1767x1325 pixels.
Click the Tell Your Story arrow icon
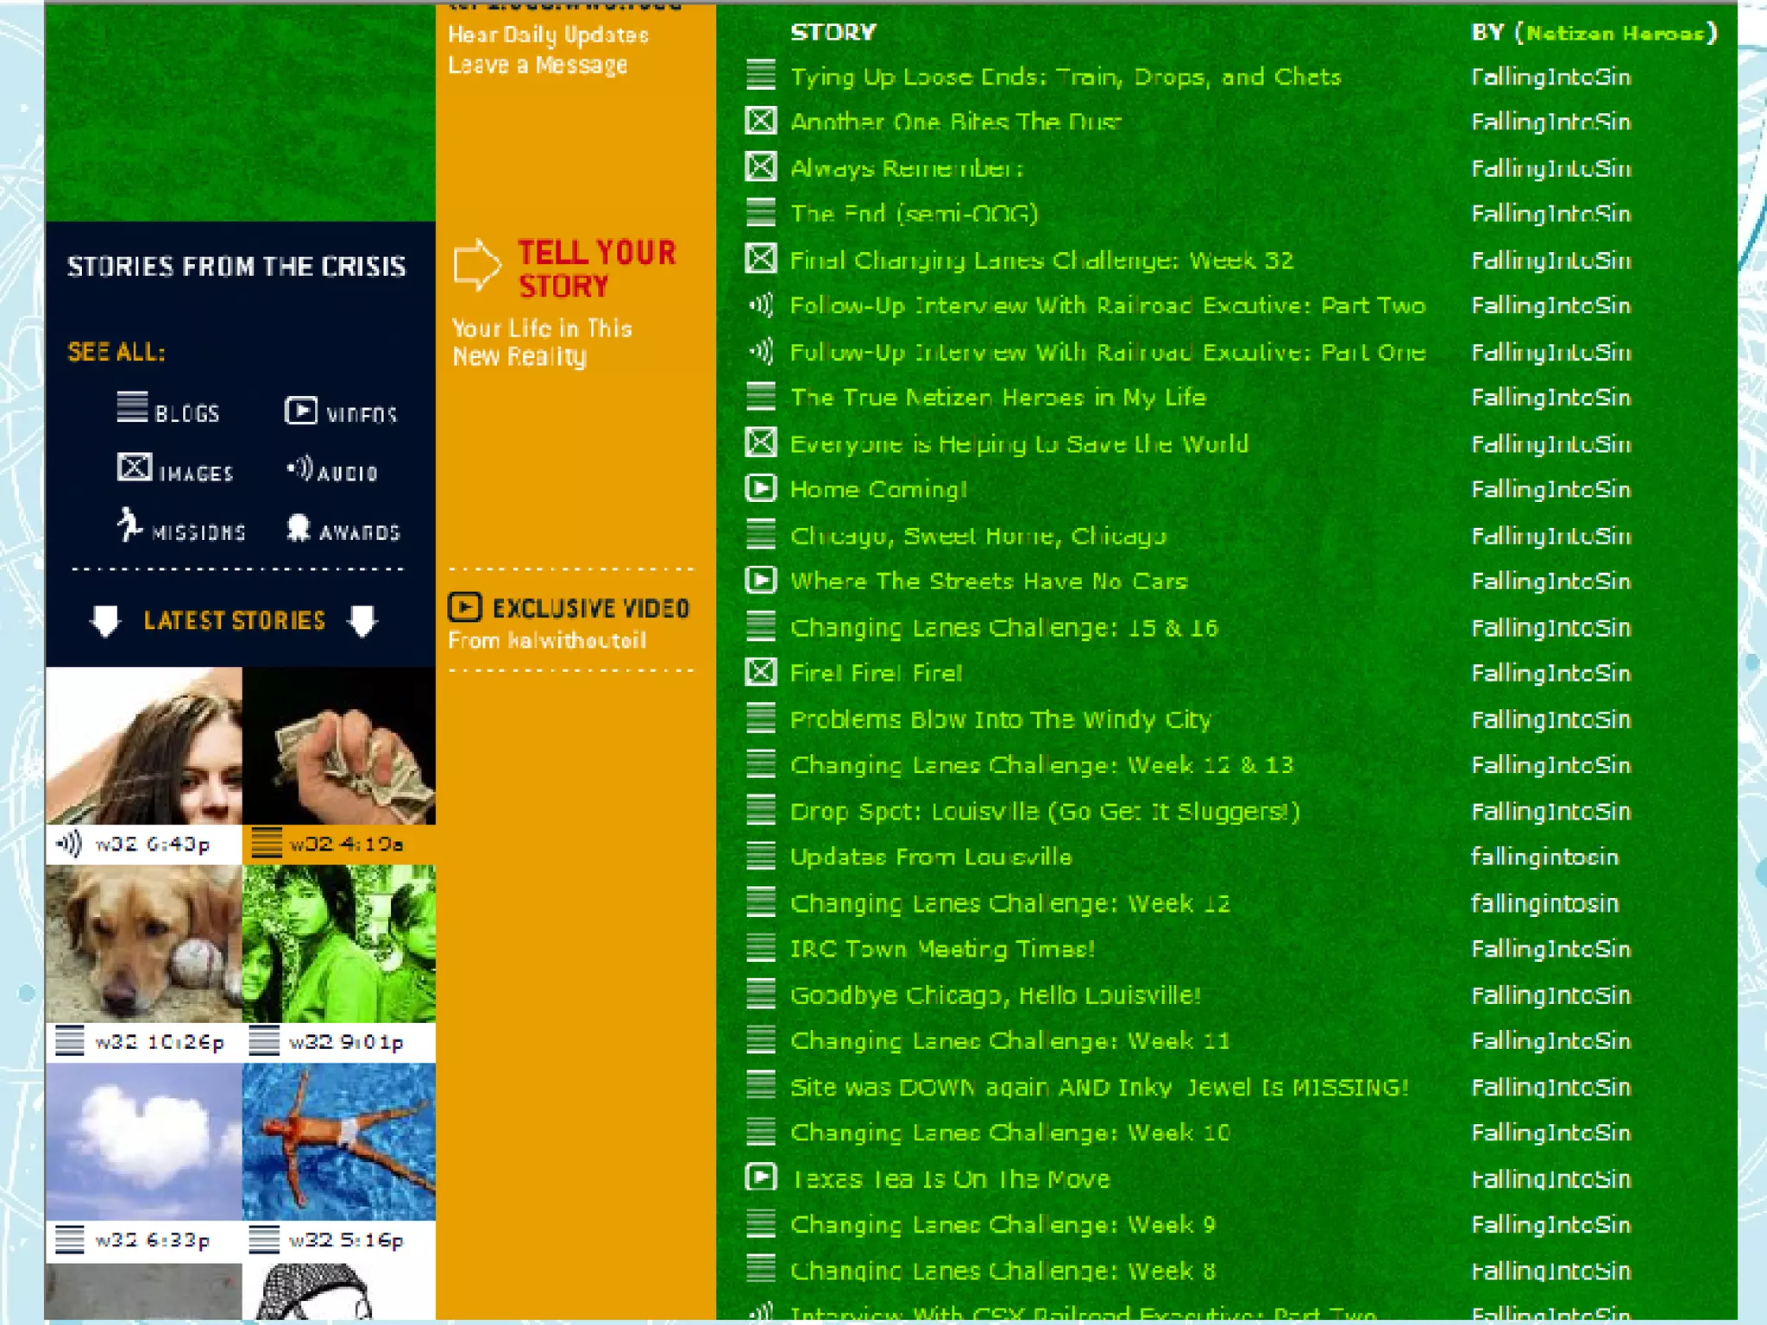coord(476,264)
